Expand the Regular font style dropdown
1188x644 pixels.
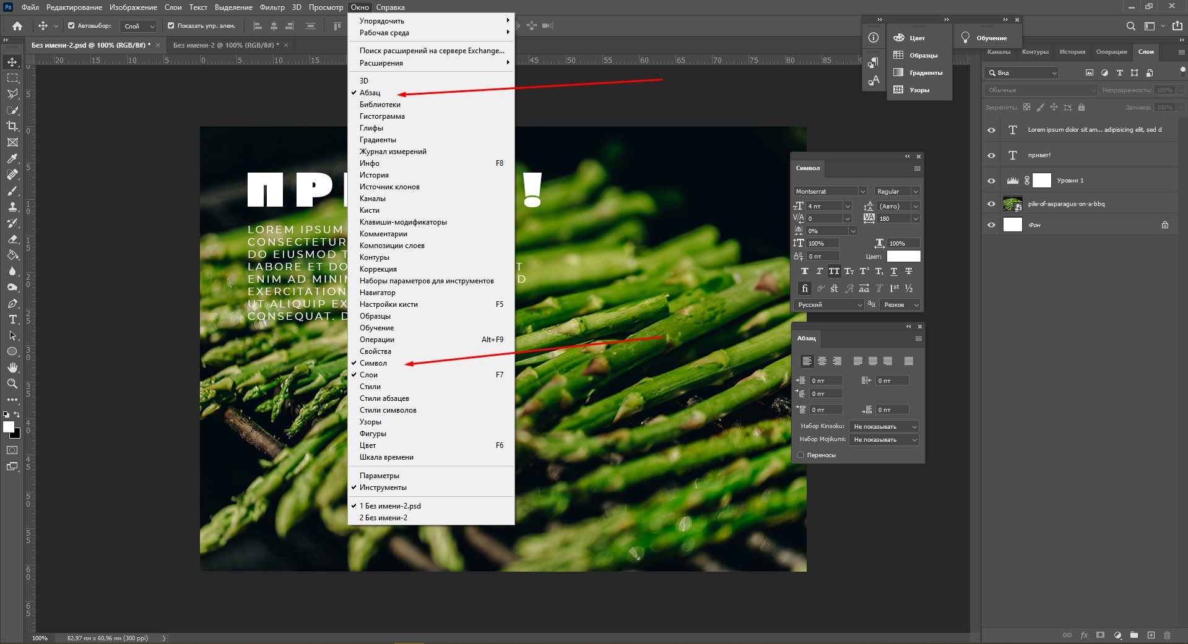click(915, 192)
